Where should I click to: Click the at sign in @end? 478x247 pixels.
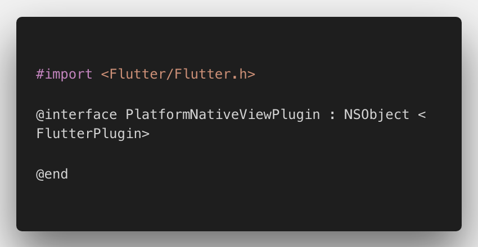click(40, 175)
